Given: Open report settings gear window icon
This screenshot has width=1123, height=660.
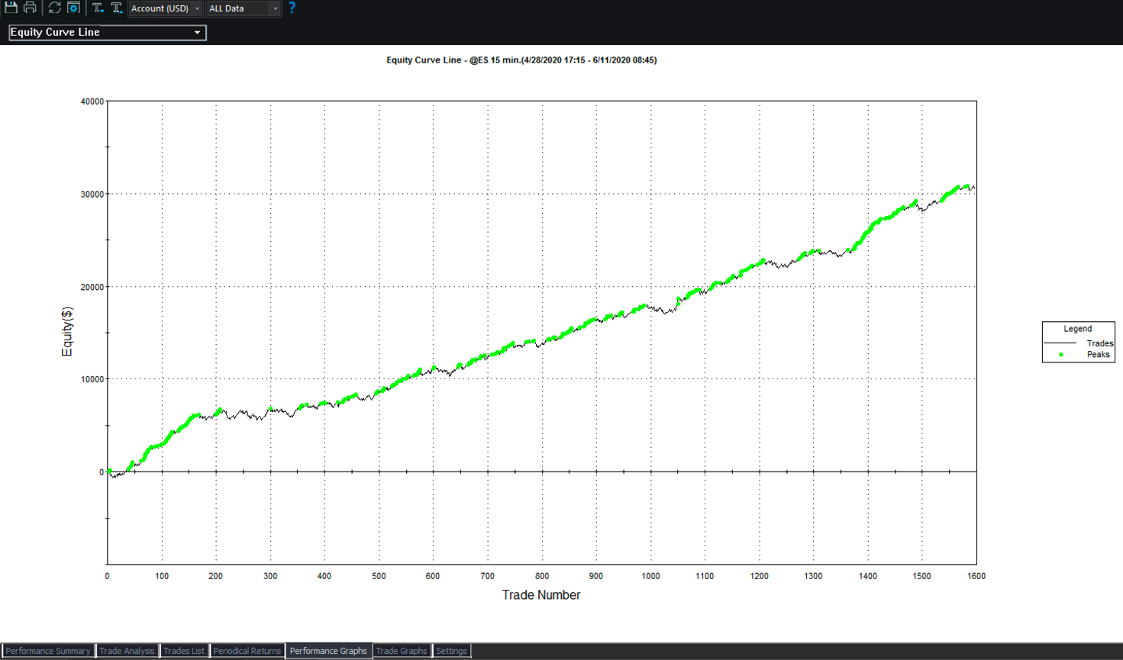Looking at the screenshot, I should point(73,8).
